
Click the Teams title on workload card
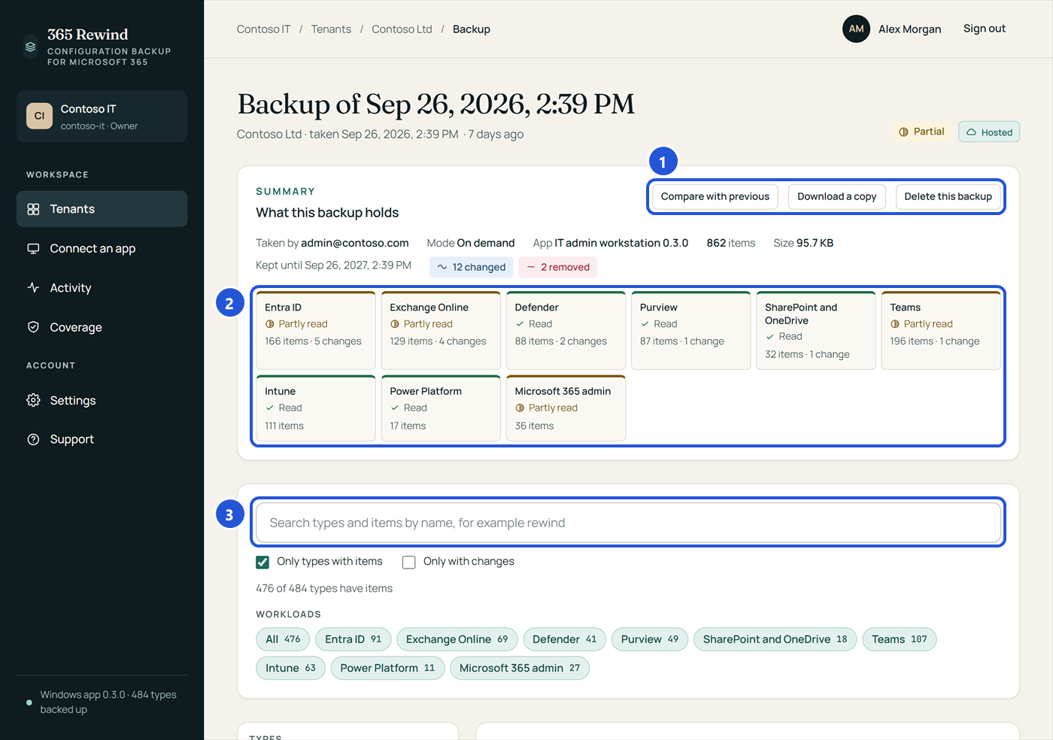(x=905, y=308)
